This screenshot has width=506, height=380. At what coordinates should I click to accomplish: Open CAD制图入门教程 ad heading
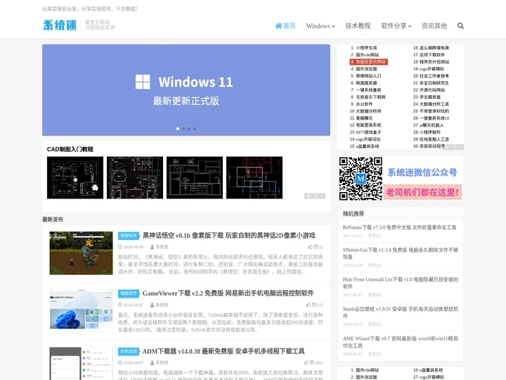tap(70, 149)
